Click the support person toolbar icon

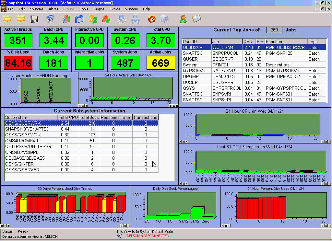pos(183,19)
